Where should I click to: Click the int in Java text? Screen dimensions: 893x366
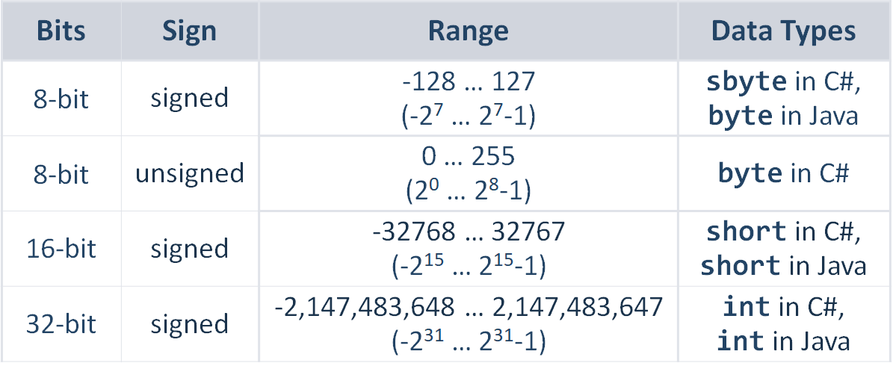pos(783,341)
